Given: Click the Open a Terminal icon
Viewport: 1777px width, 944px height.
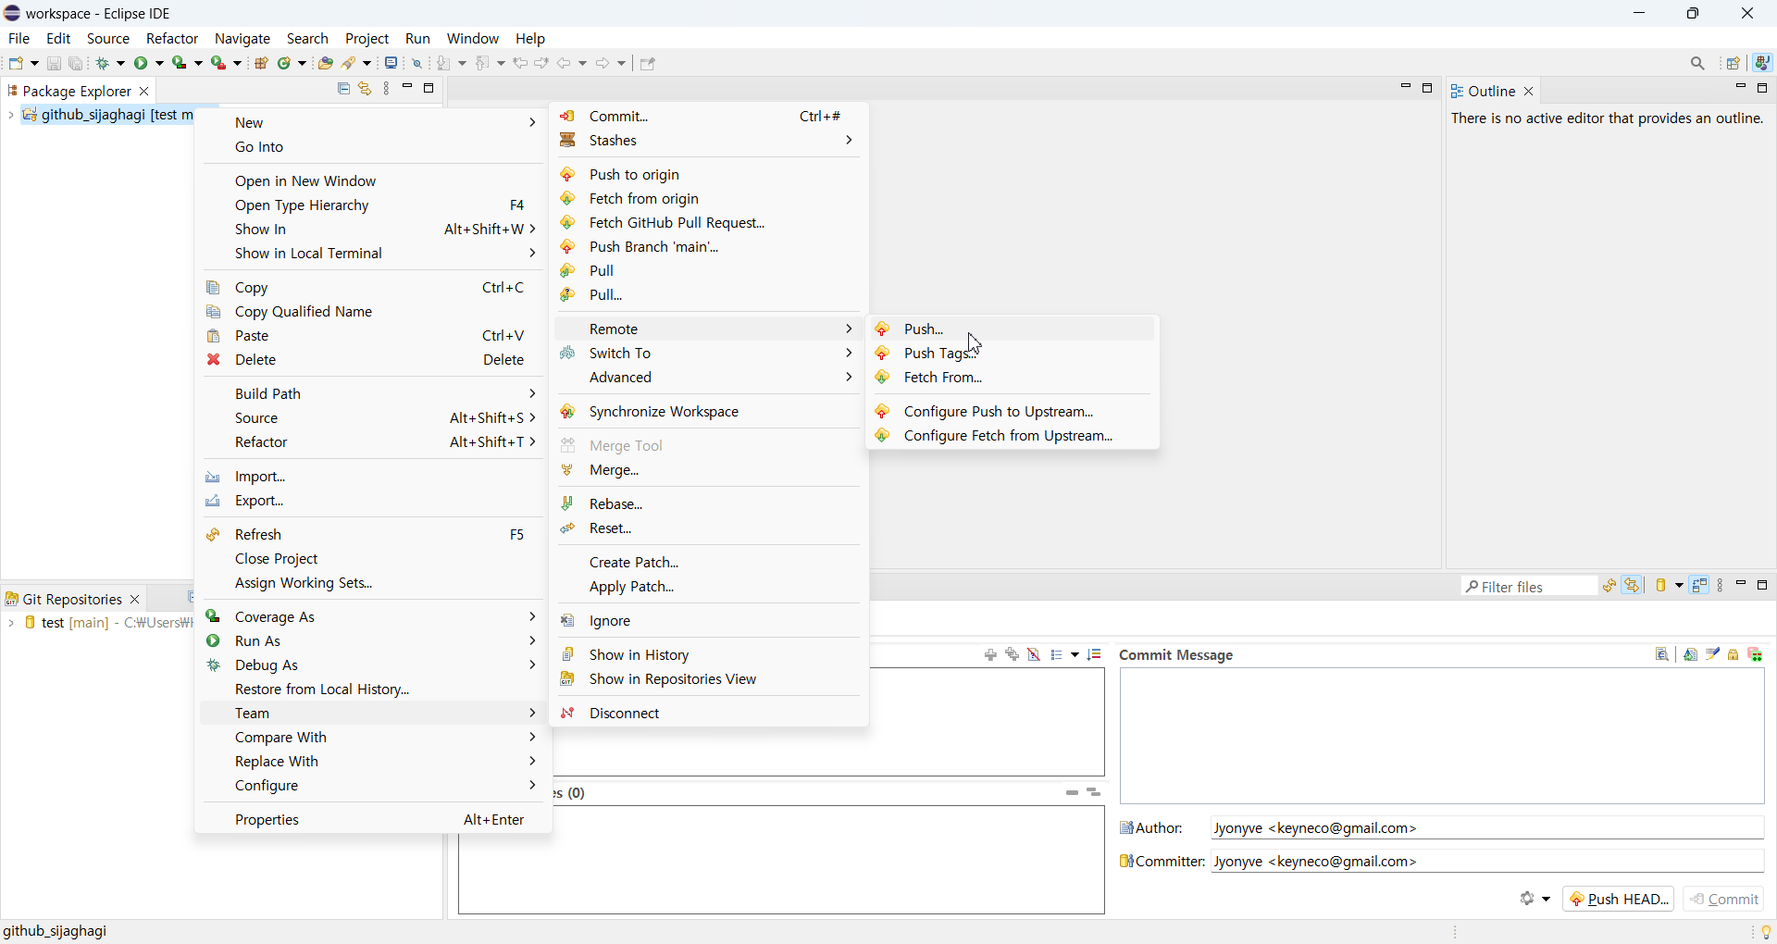Looking at the screenshot, I should (392, 63).
